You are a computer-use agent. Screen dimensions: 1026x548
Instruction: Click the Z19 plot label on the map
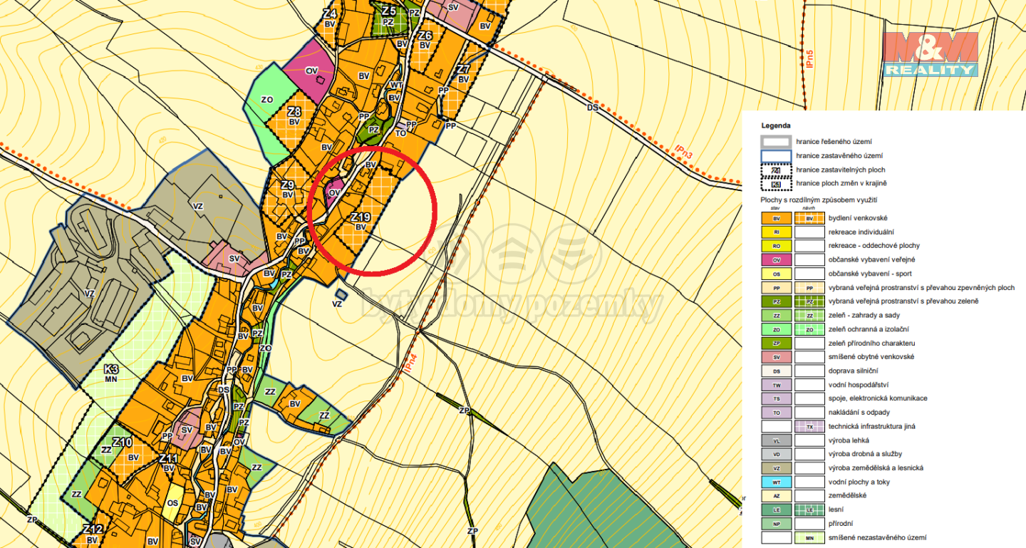(361, 217)
